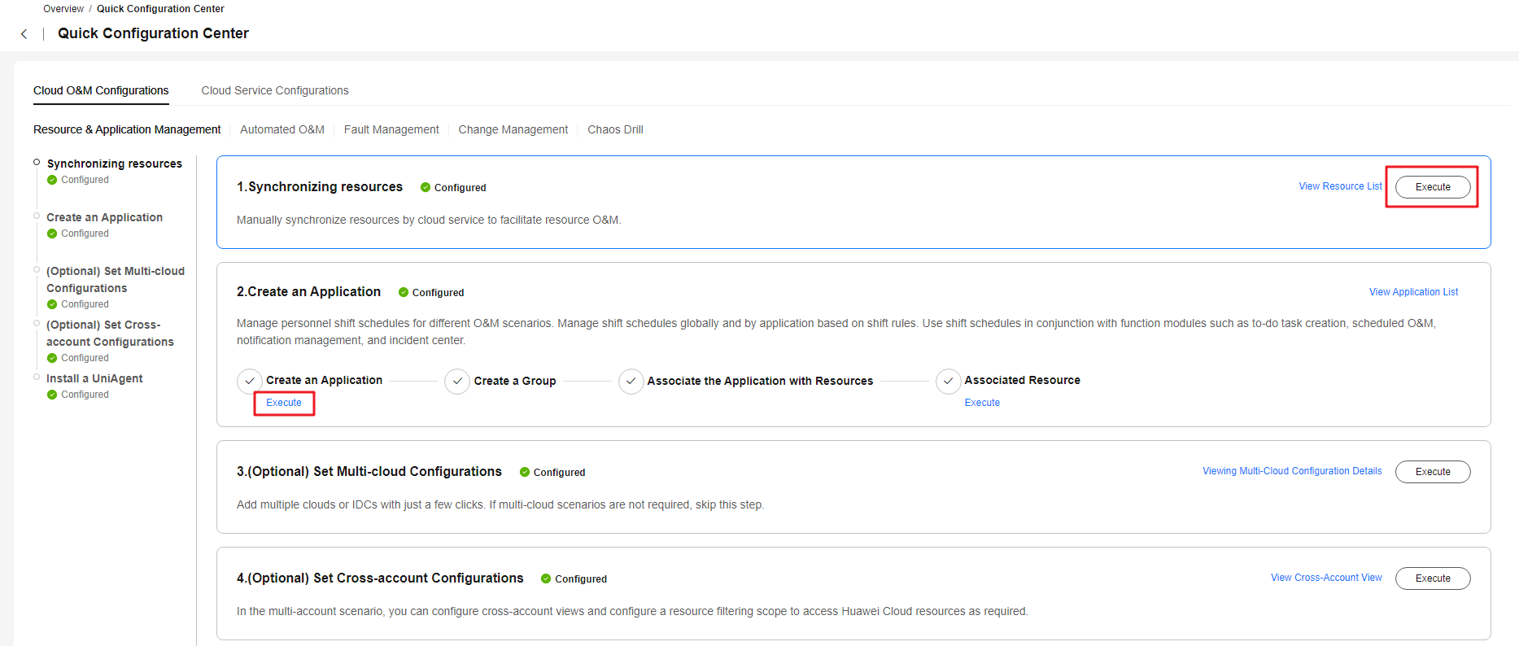Click green Configured icon beside 1.Synchronizing resources heading
The image size is (1519, 646).
point(426,188)
